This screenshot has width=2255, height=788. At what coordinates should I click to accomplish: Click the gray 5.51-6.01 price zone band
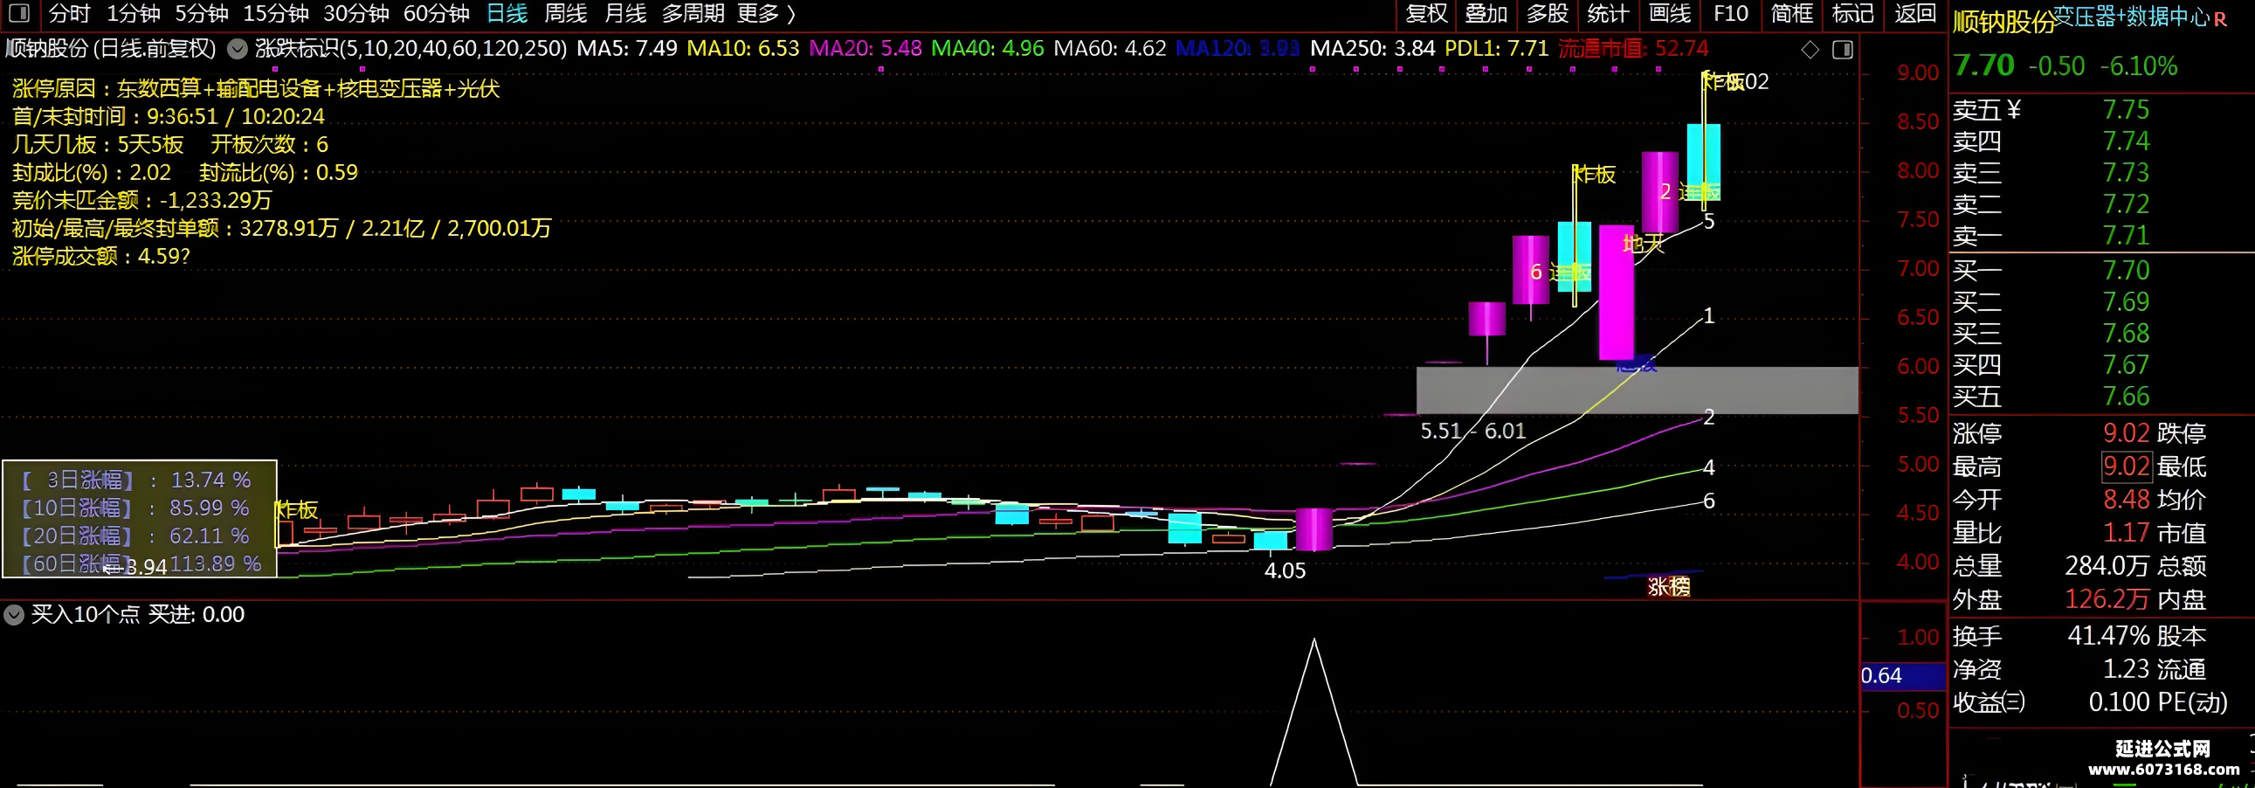[1637, 391]
